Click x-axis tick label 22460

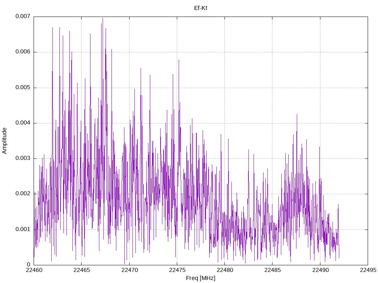[x=34, y=270]
